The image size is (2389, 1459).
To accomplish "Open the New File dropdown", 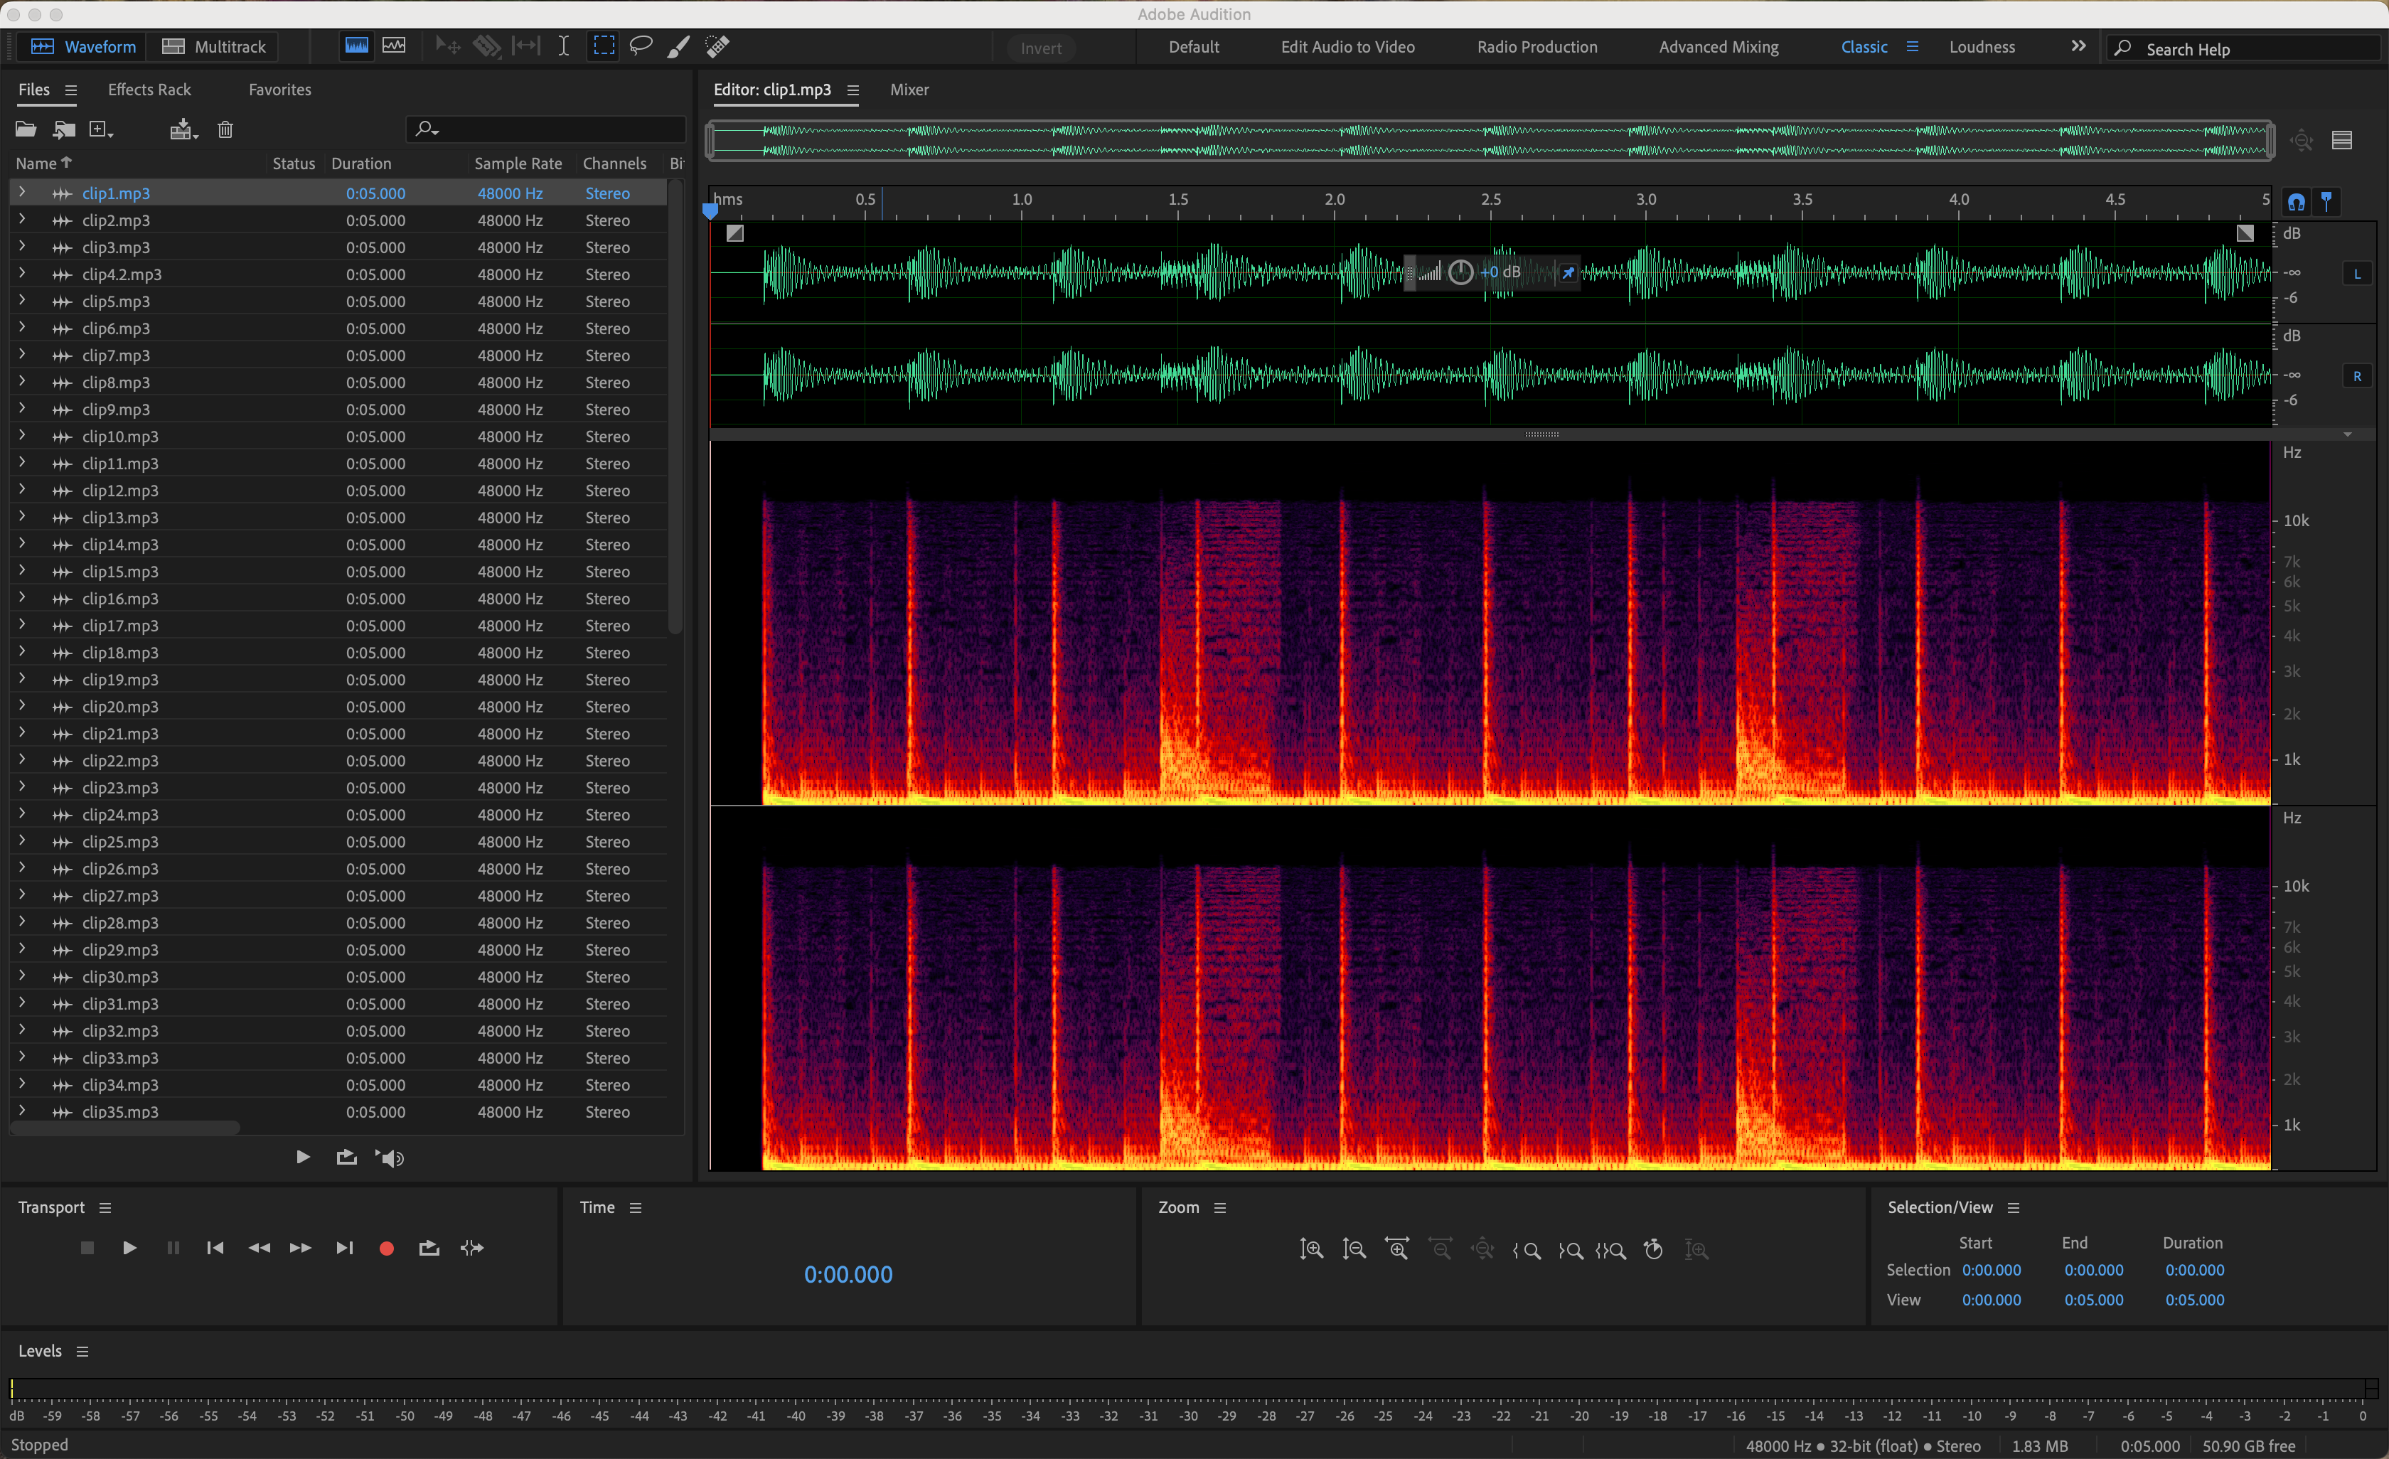I will coord(101,129).
